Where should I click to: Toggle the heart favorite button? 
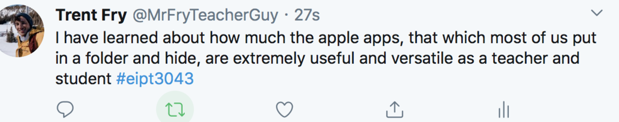pyautogui.click(x=284, y=109)
